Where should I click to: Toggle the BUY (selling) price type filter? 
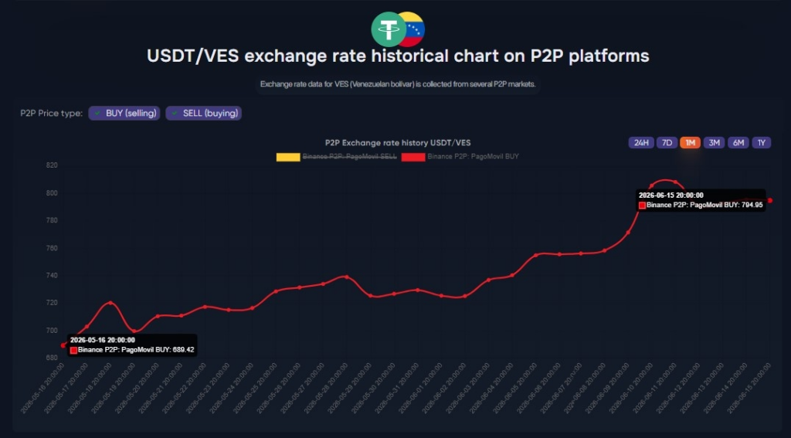[124, 114]
